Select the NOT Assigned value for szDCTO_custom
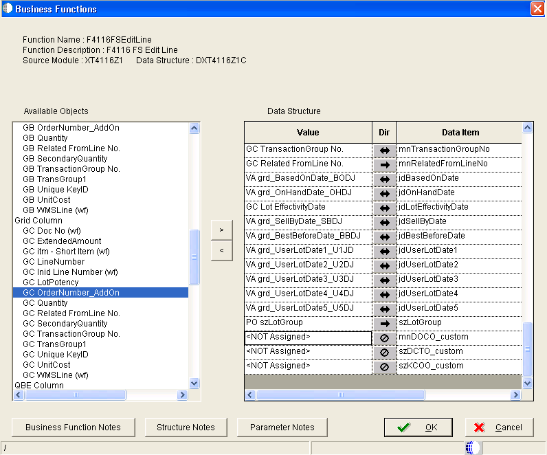This screenshot has width=547, height=455. pos(308,353)
